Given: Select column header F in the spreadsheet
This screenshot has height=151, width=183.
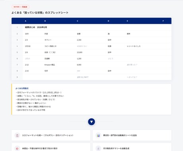Looking at the screenshot, I should (x=163, y=21).
